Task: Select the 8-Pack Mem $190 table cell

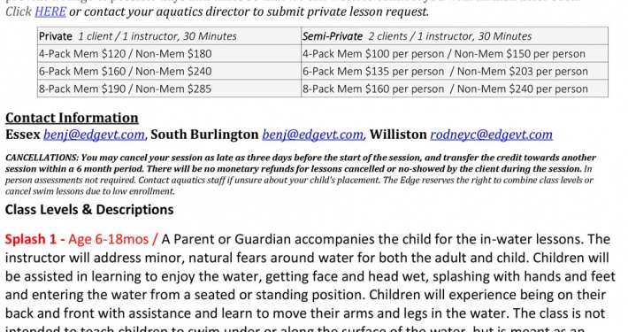Action: (169, 89)
